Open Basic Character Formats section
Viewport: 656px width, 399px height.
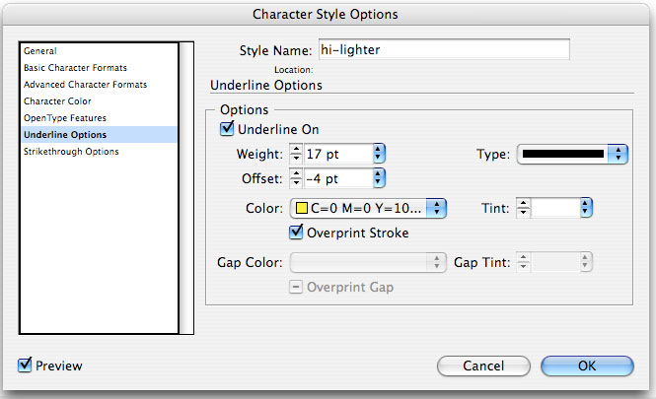(x=100, y=68)
